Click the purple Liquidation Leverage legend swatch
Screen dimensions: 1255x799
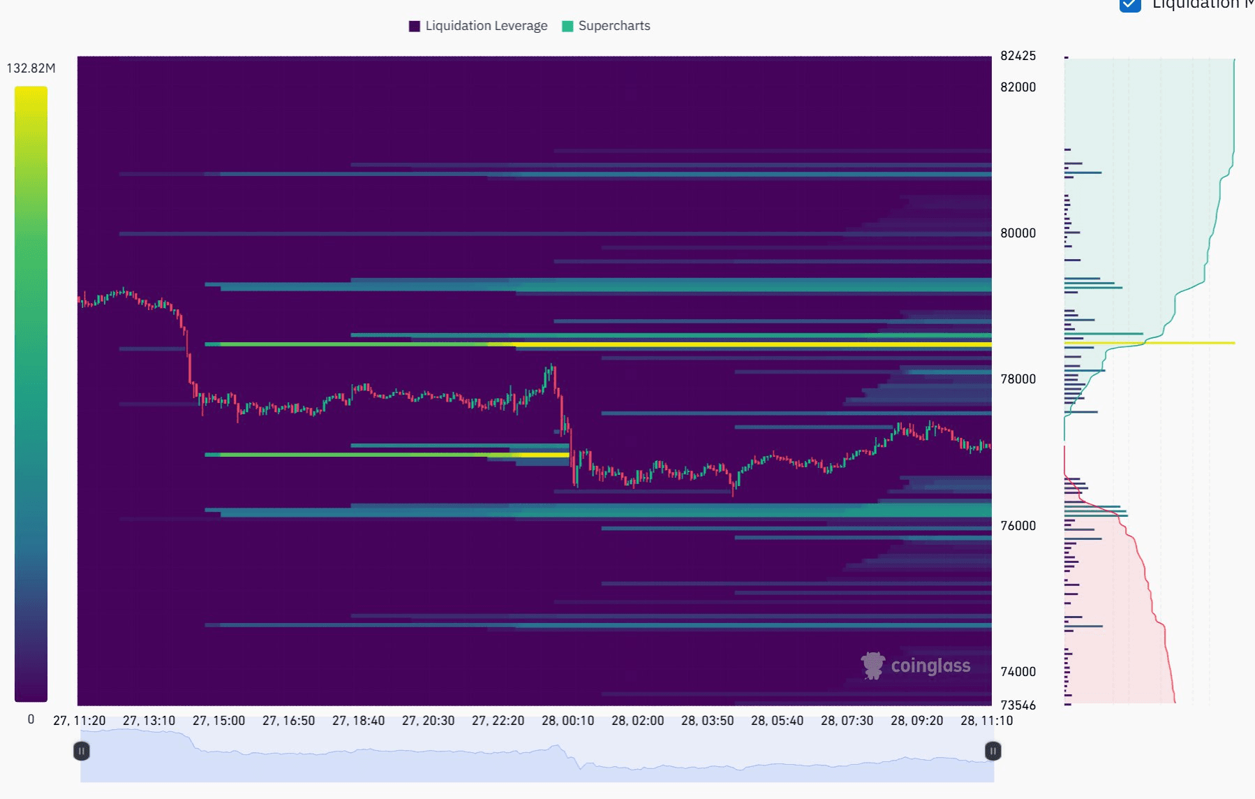coord(413,25)
